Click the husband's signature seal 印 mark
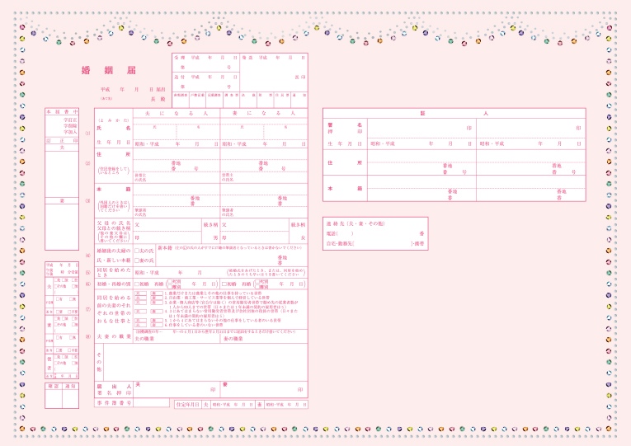The height and width of the screenshot is (446, 631). coord(213,388)
